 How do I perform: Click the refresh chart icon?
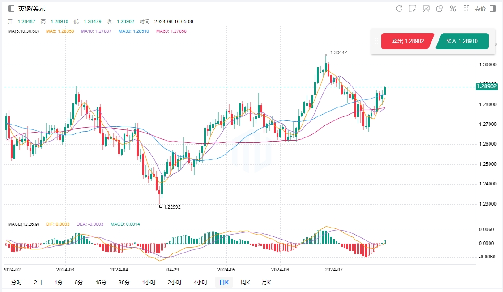pos(399,9)
